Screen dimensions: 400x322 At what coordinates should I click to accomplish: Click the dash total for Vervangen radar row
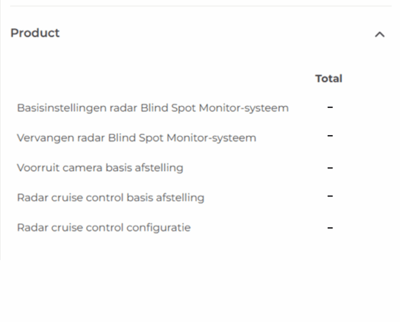coord(330,136)
